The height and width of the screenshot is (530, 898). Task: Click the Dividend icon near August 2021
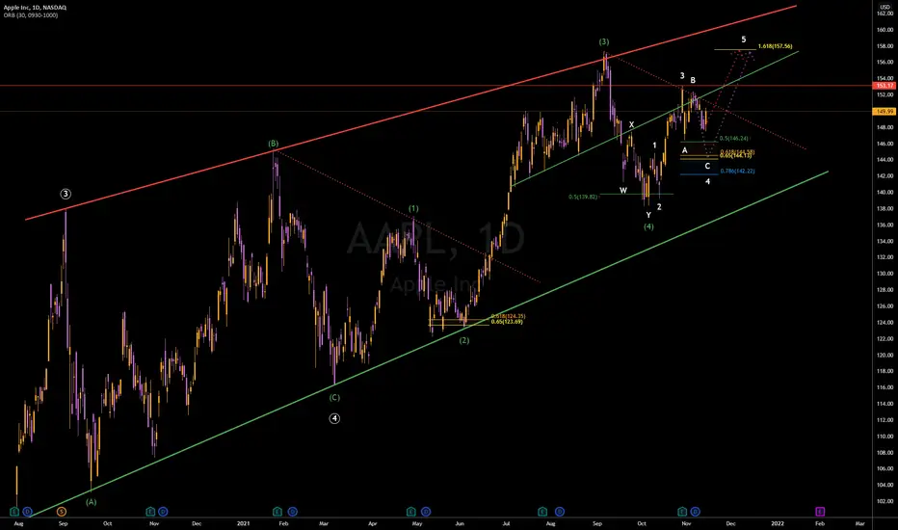560,511
